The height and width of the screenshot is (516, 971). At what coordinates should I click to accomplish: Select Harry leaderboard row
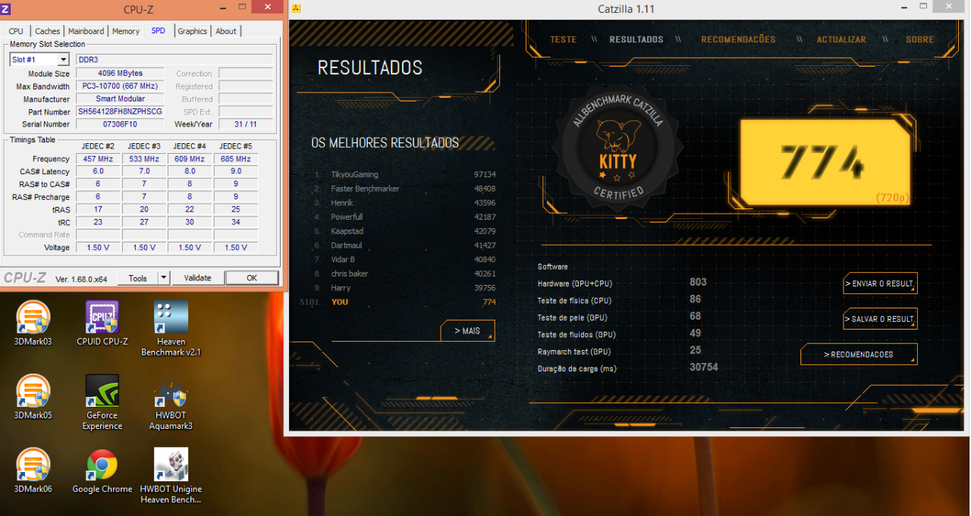tap(405, 288)
